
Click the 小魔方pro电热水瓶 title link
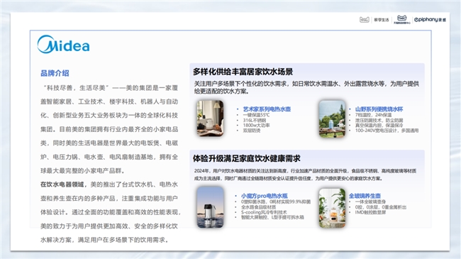click(265, 196)
